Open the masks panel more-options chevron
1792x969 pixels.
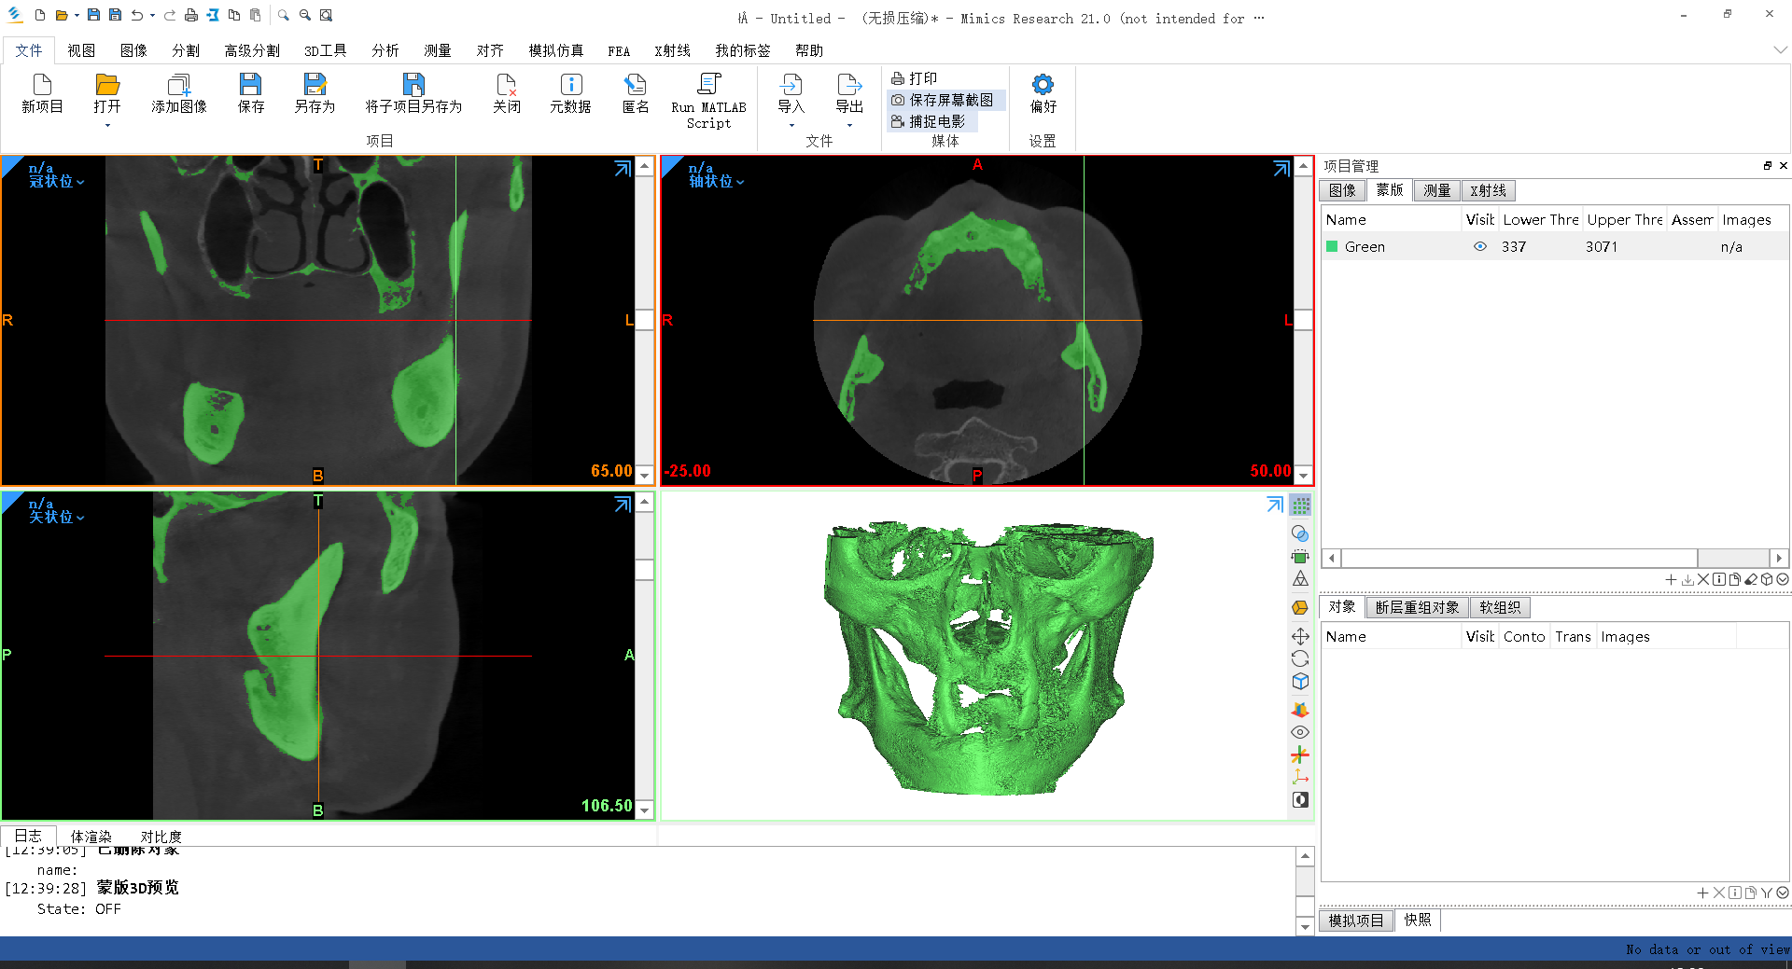pos(1783,579)
